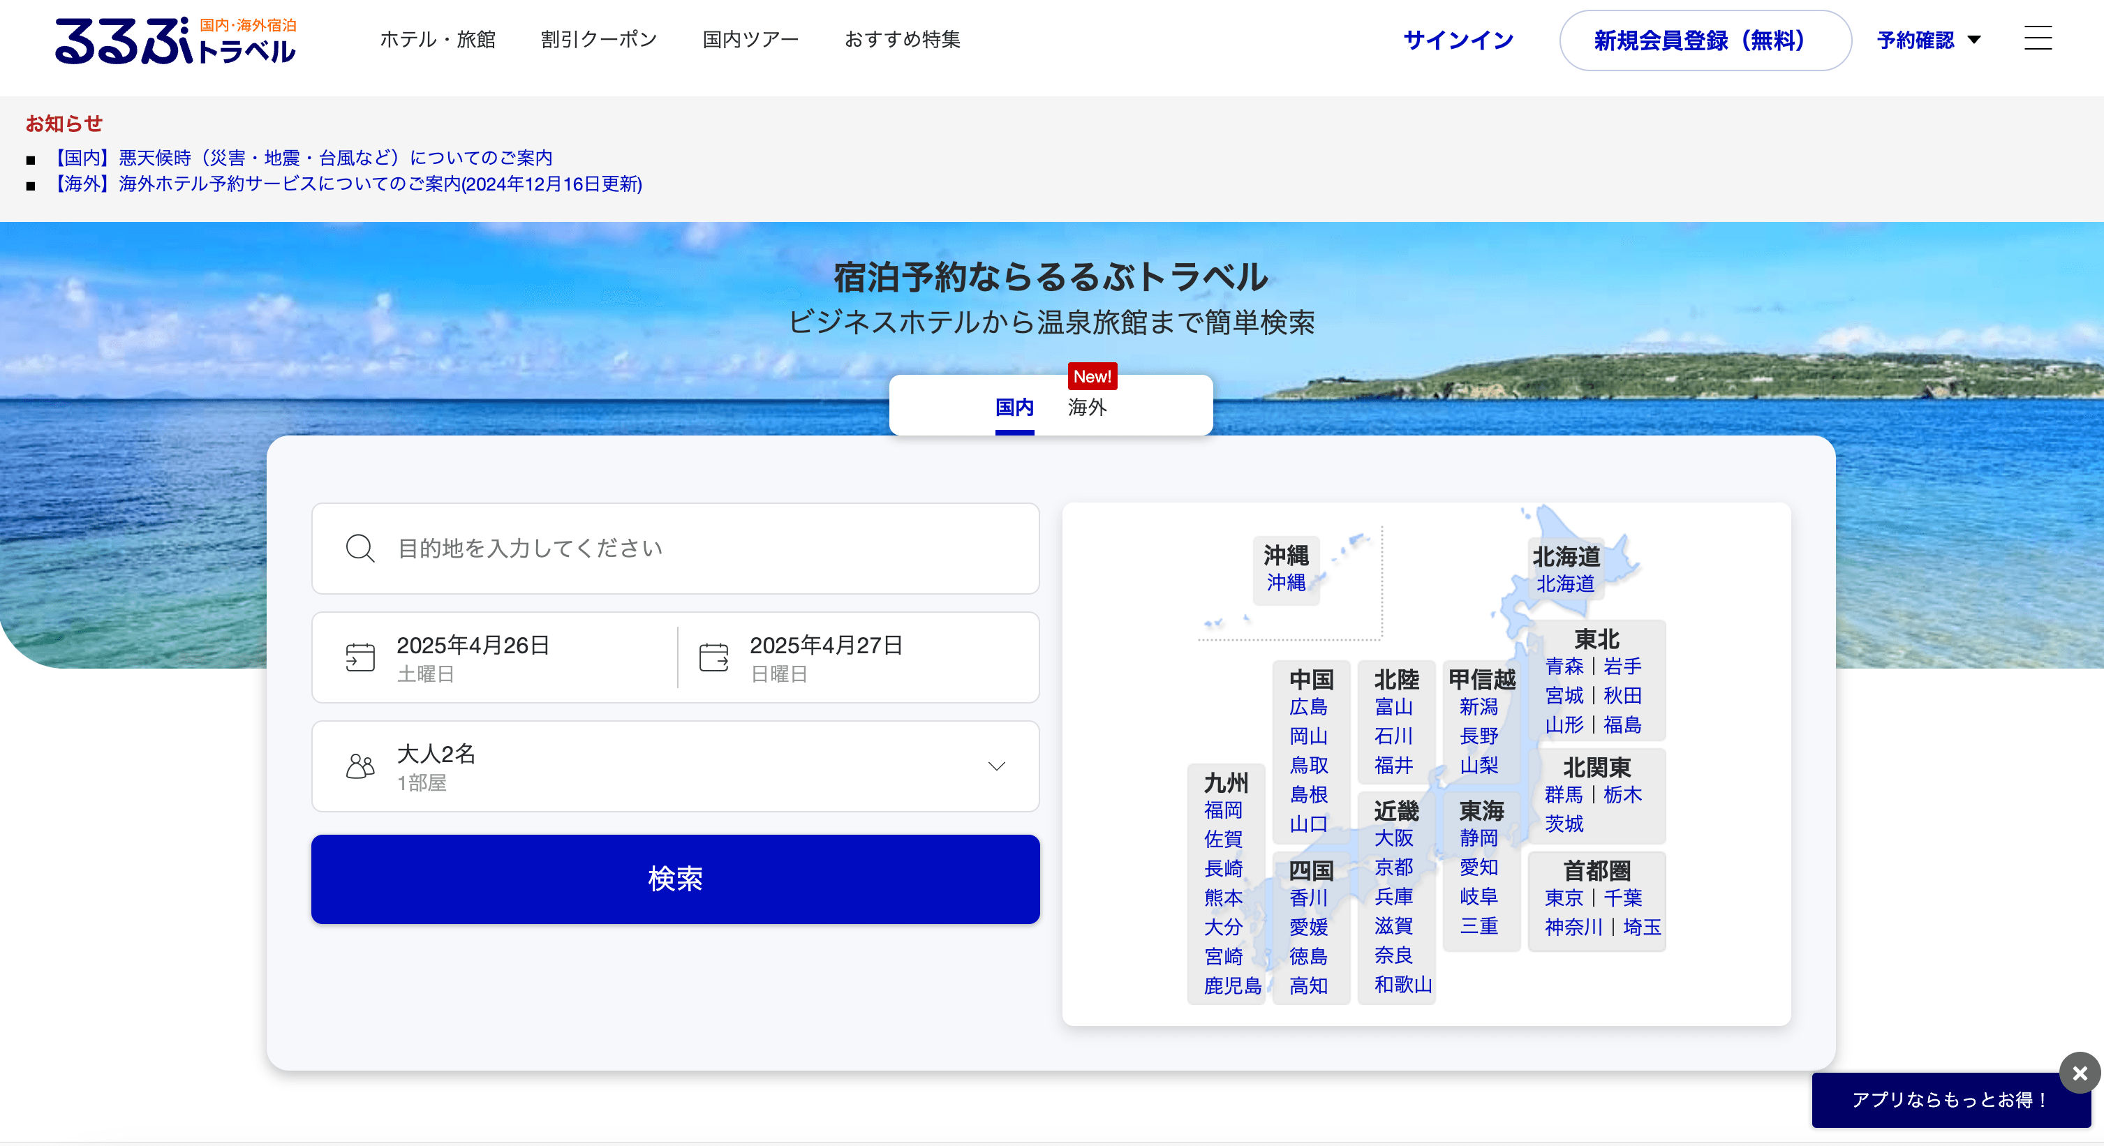The height and width of the screenshot is (1146, 2104).
Task: Click 新規会員登録（無料） button
Action: 1705,40
